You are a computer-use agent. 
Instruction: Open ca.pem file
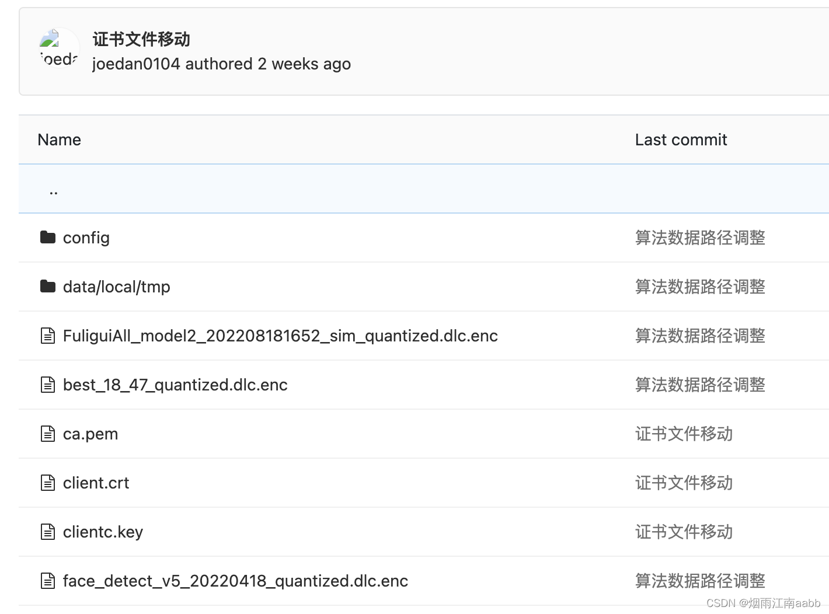pos(90,433)
